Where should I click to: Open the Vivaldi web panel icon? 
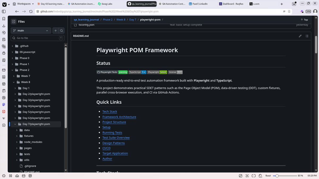tap(4, 112)
